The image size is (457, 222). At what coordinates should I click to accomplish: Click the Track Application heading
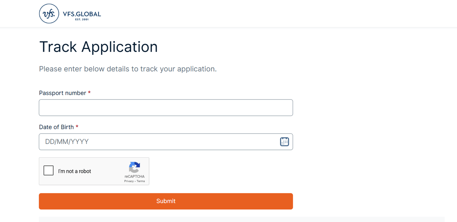[98, 47]
